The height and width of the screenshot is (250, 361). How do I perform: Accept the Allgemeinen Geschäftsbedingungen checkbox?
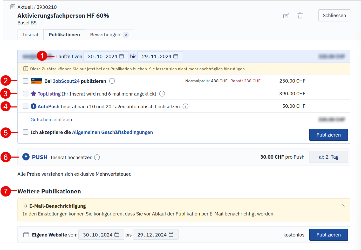point(25,132)
